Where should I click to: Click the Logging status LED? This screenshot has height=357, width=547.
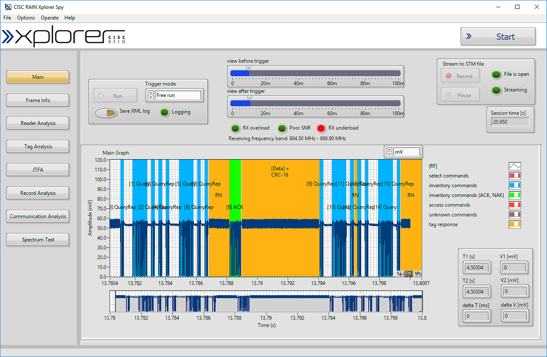(x=164, y=112)
